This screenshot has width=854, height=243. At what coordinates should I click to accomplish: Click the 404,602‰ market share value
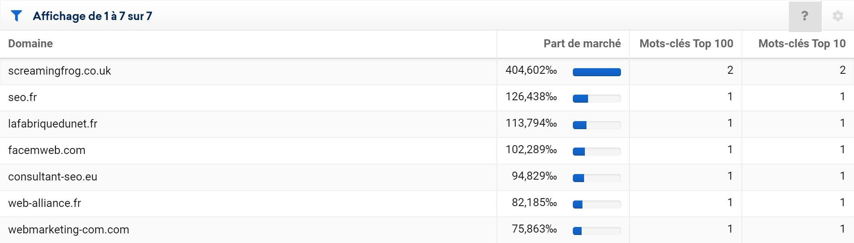(x=531, y=70)
